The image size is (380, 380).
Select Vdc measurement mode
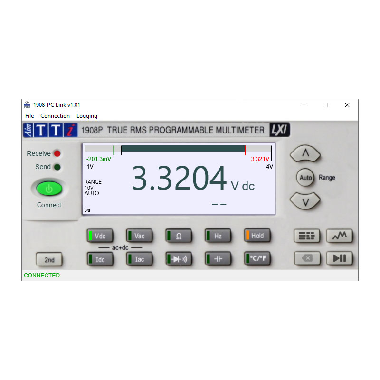click(x=100, y=236)
